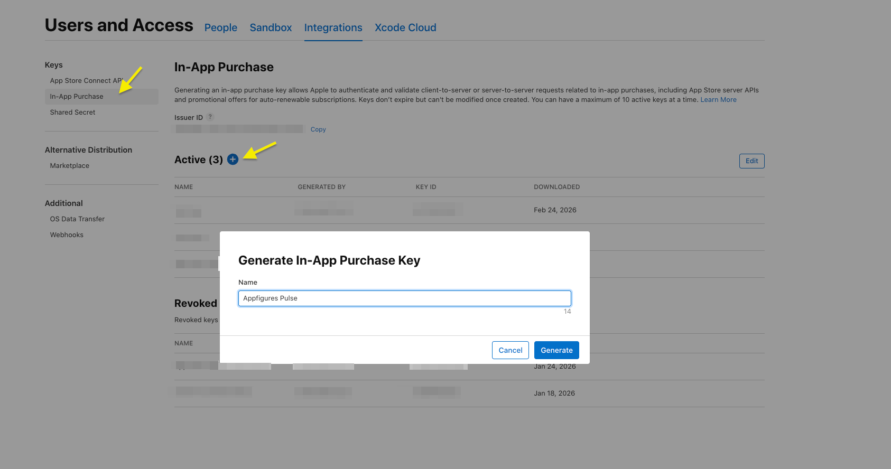
Task: Click the Users and Access heading
Action: [x=119, y=25]
